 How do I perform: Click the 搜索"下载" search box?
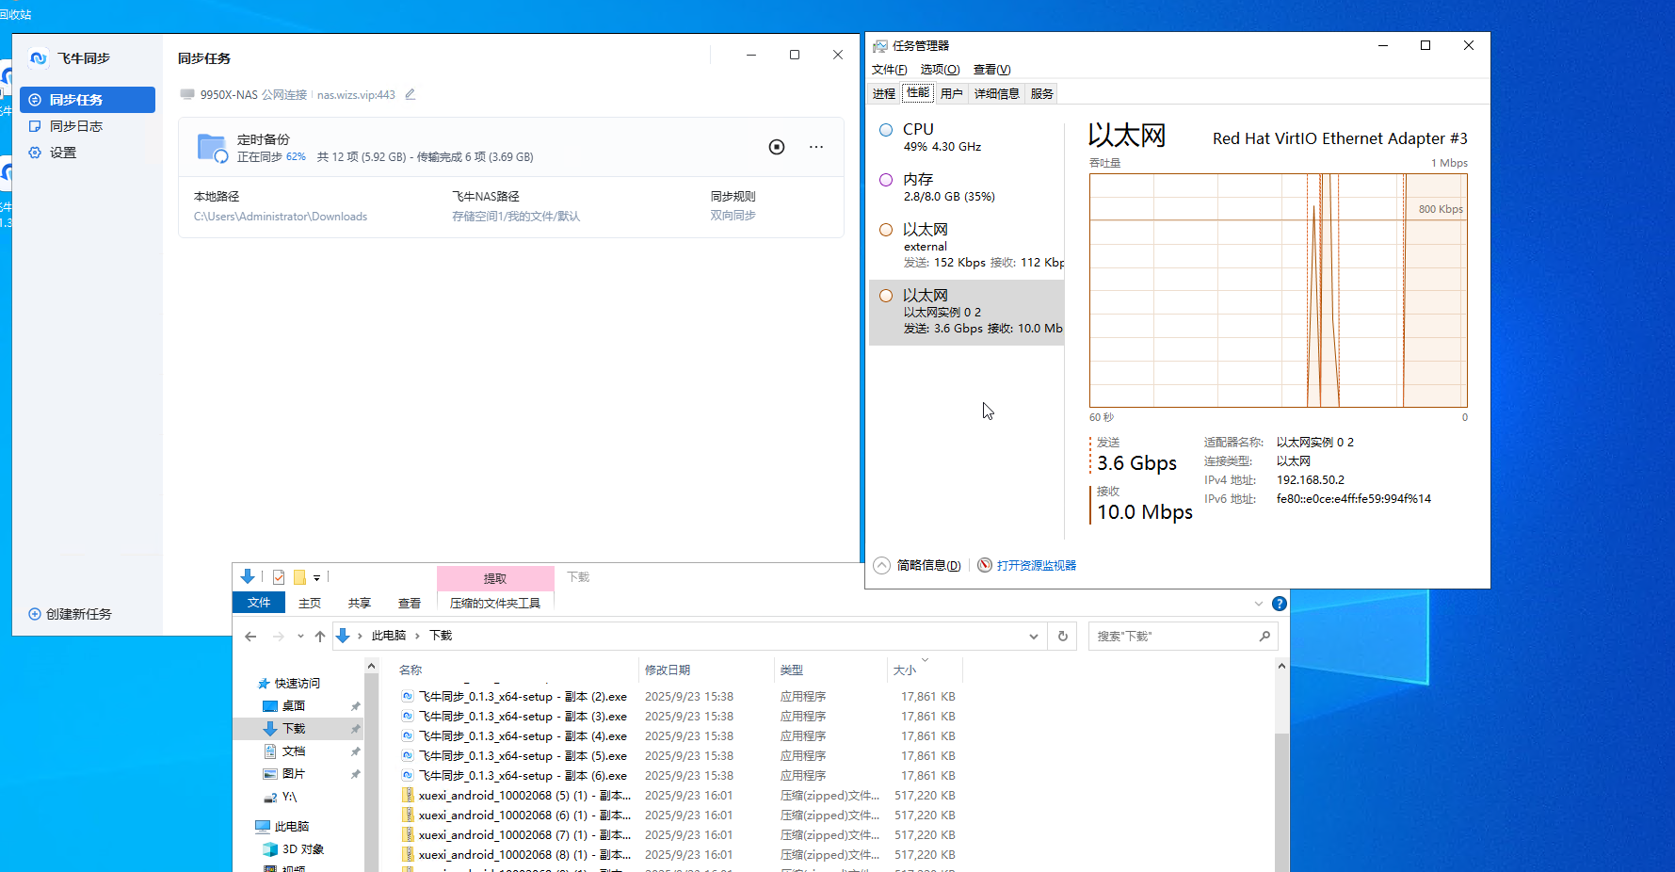pos(1172,637)
